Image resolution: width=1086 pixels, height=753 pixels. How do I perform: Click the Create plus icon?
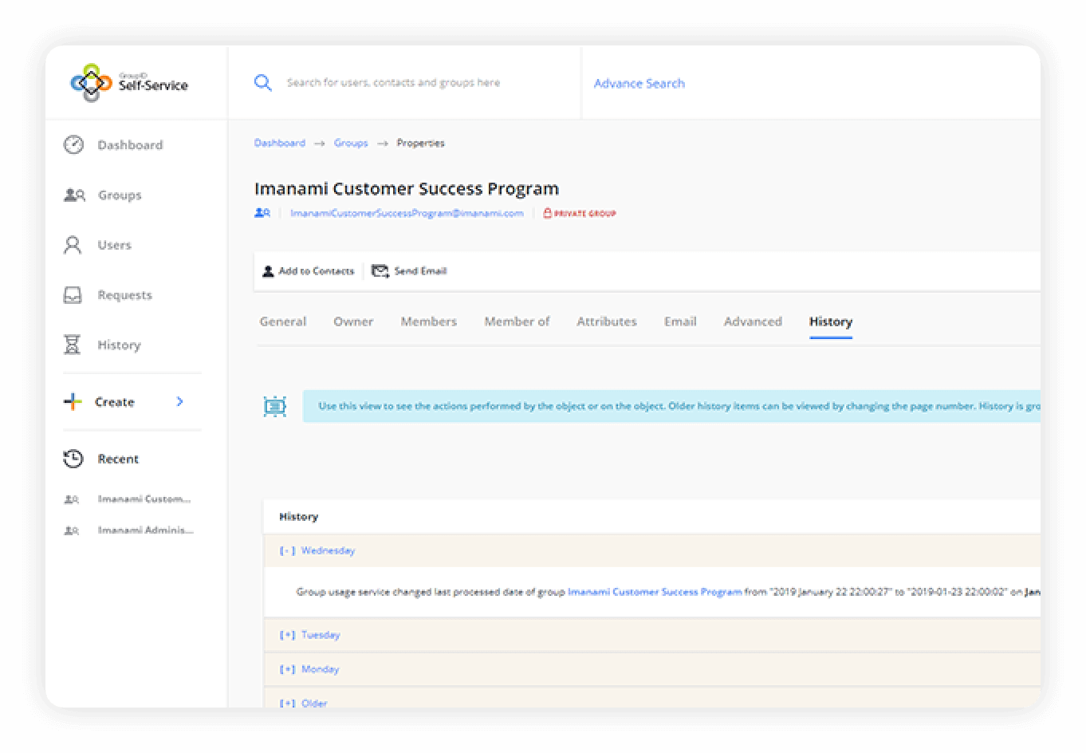(72, 401)
